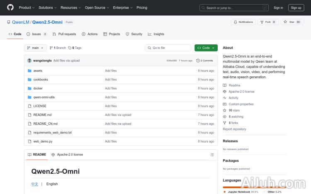Expand the Resources menu
311x194 pixels.
[x=70, y=7]
